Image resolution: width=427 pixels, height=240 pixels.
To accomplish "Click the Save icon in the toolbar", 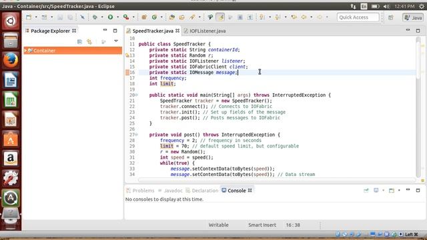I will (x=60, y=17).
